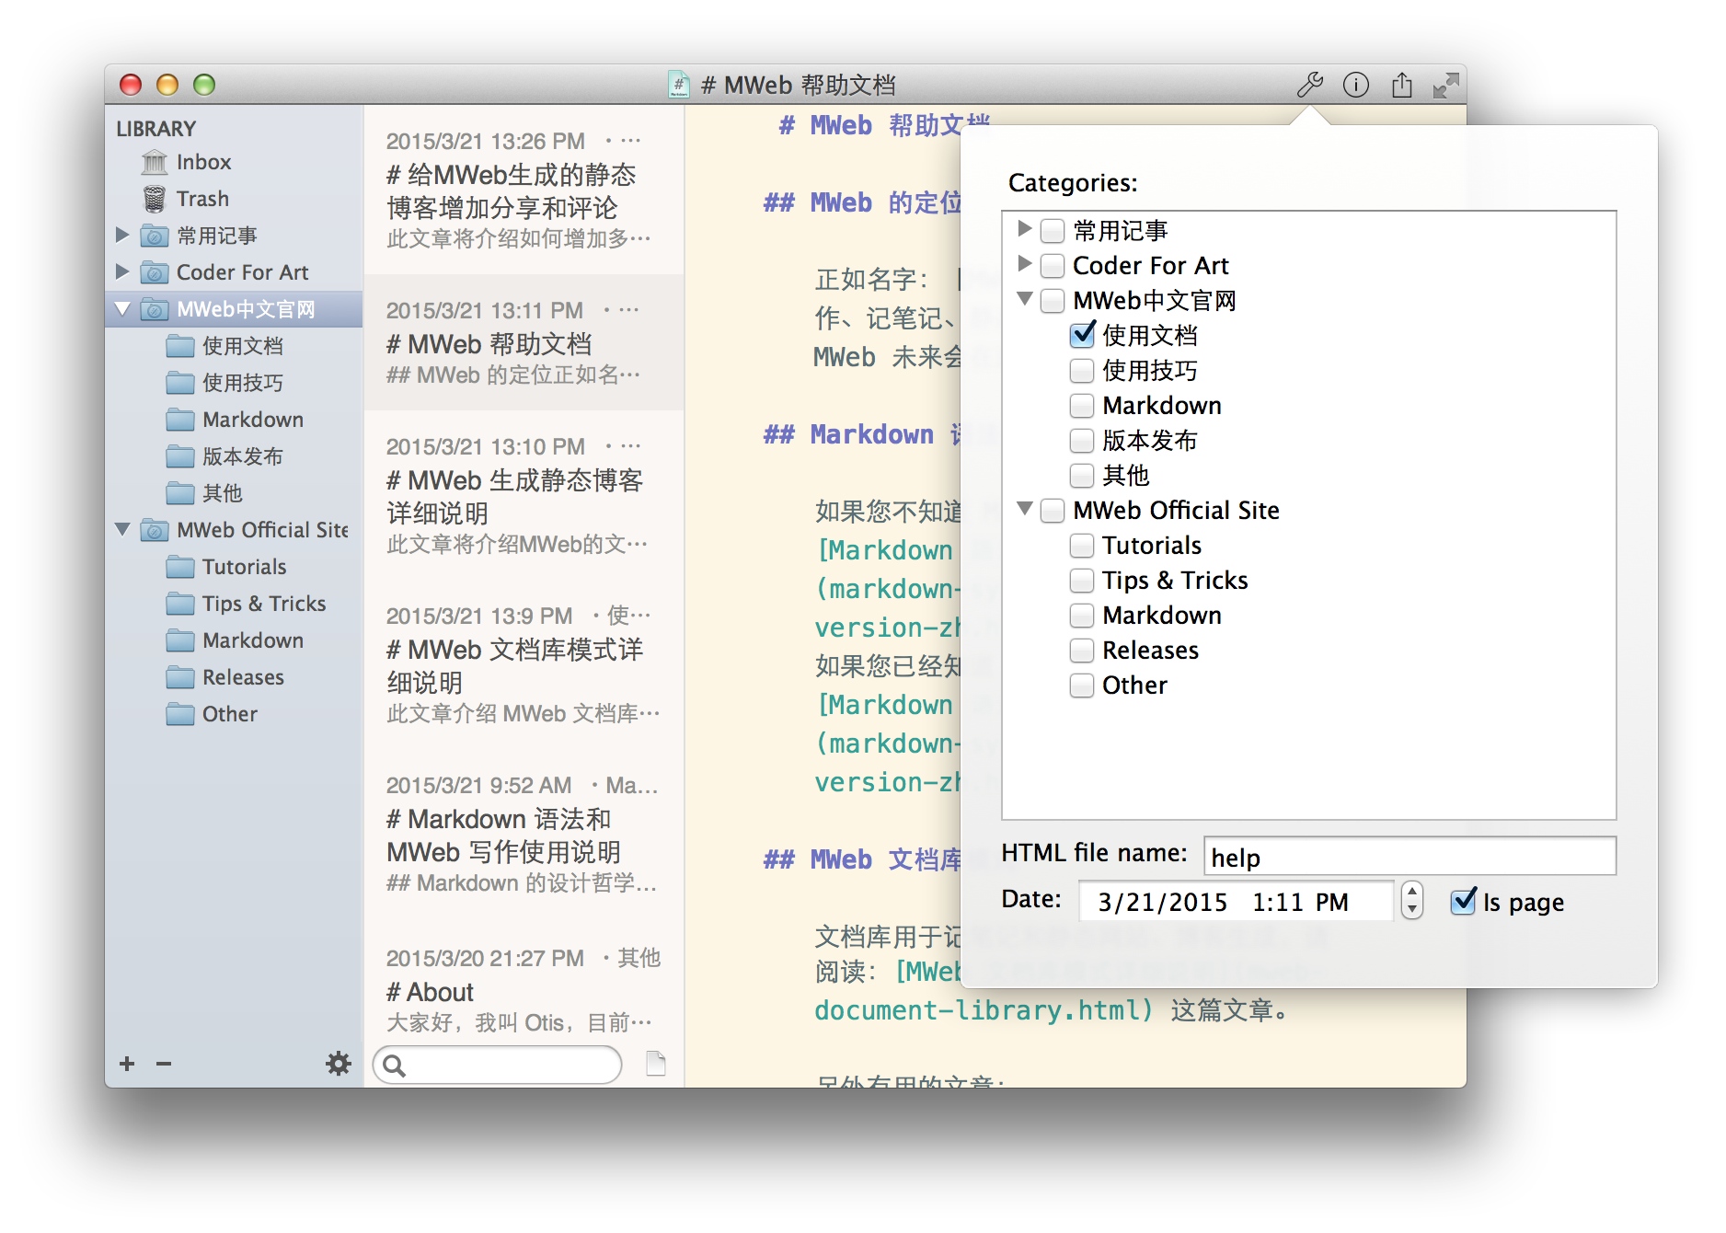Click the wrench settings icon in title bar
The height and width of the screenshot is (1233, 1726).
pyautogui.click(x=1309, y=85)
